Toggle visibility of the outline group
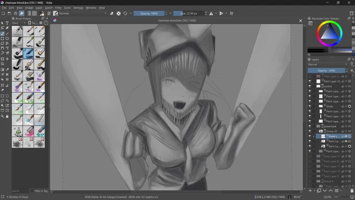This screenshot has height=200, width=355. (x=310, y=86)
